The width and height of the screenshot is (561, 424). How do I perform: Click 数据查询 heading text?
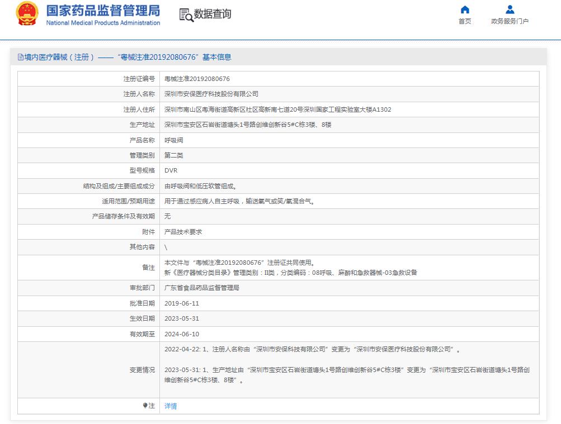coord(213,15)
